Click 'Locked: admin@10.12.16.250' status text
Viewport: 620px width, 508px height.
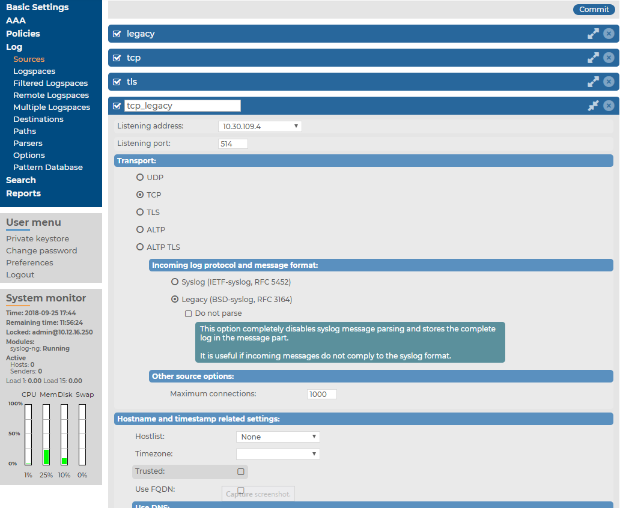click(x=49, y=332)
